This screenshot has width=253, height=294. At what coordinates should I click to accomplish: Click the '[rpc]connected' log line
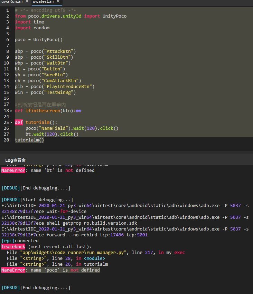(20, 241)
